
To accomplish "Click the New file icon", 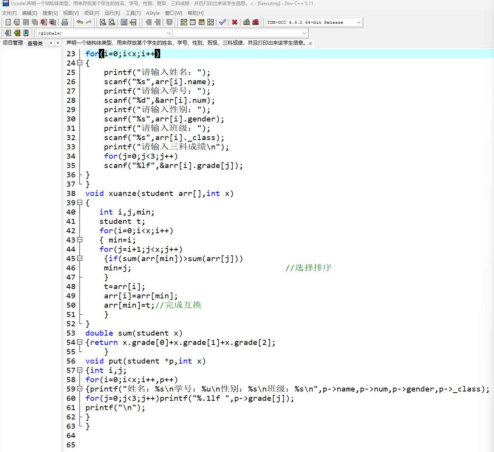I will tap(8, 22).
